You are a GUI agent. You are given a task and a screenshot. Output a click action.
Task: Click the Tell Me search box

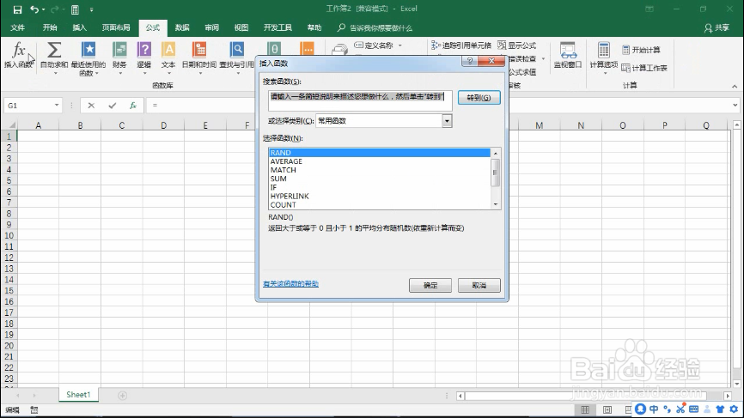(x=375, y=28)
